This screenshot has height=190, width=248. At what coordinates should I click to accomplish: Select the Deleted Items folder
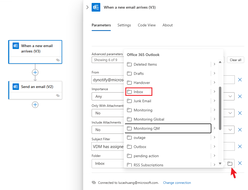168,64
